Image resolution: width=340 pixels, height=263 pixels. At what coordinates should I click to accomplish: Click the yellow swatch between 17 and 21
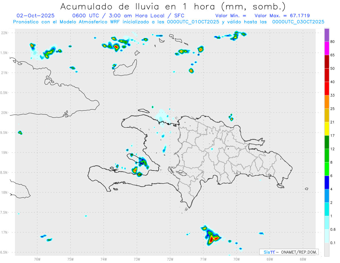[327, 129]
